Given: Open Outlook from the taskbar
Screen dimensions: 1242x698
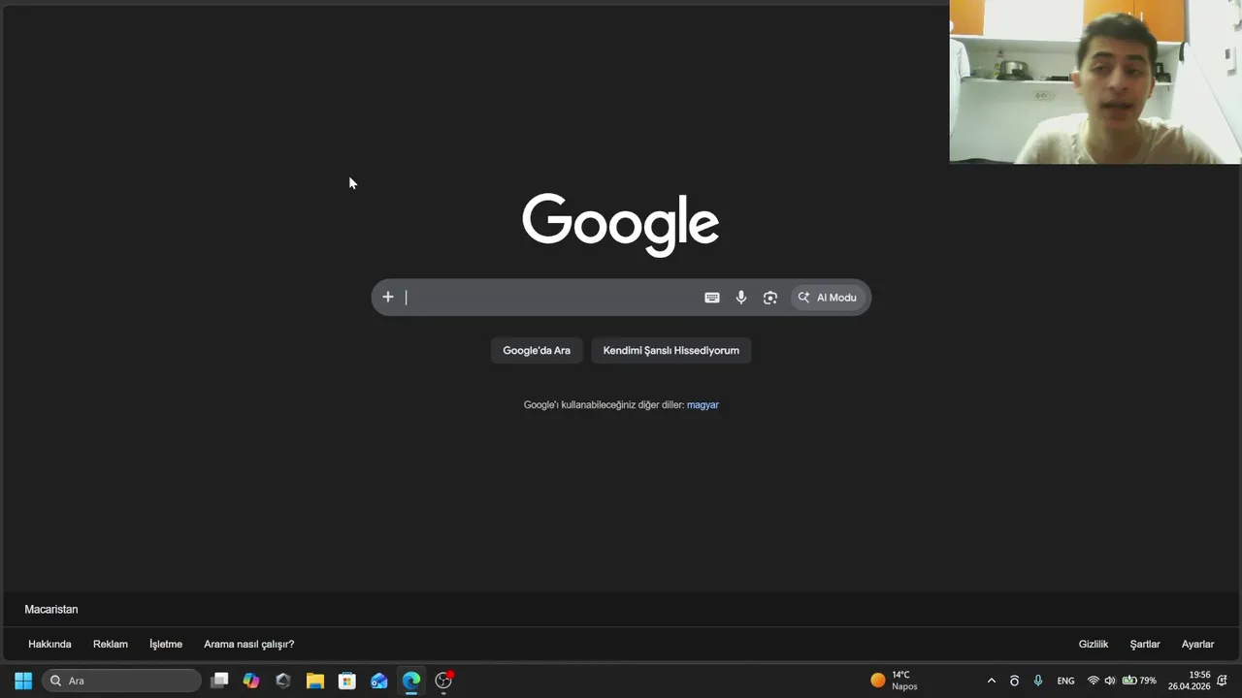Looking at the screenshot, I should click(x=379, y=681).
